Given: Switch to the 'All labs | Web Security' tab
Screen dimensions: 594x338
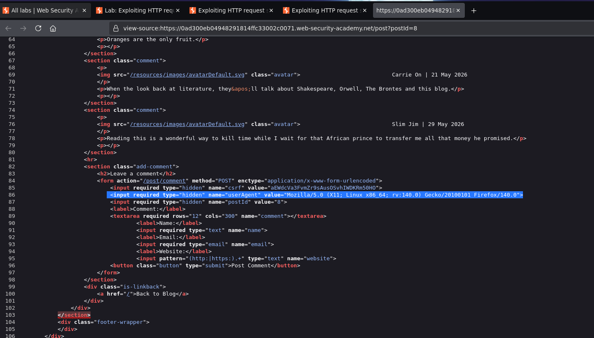Looking at the screenshot, I should 44,10.
